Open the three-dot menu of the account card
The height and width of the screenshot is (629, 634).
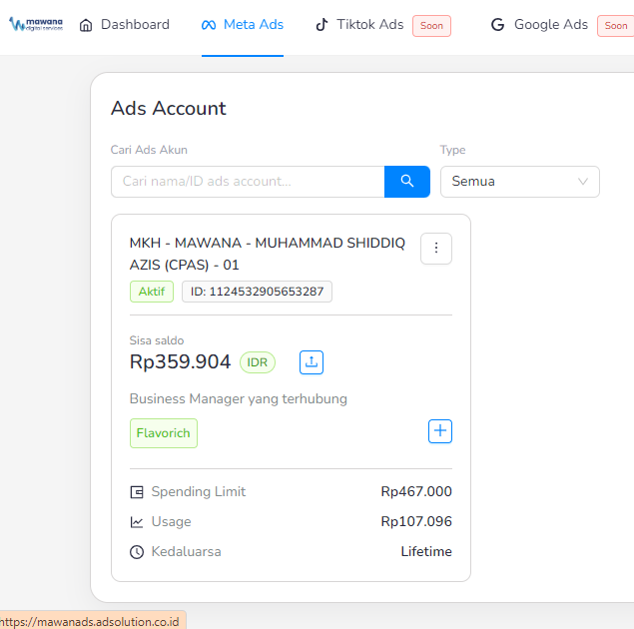[x=436, y=249]
